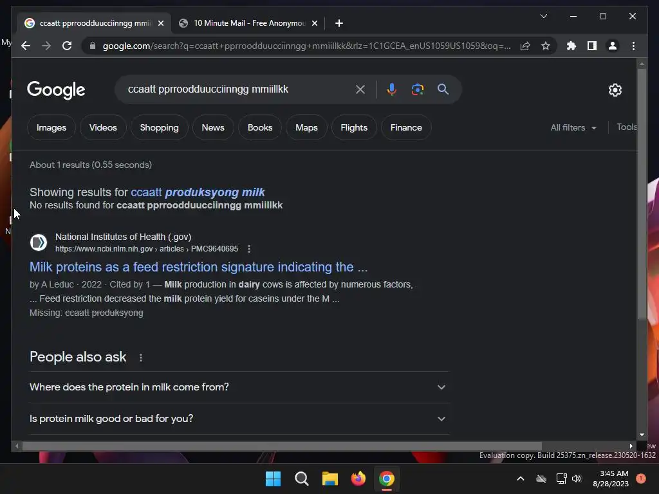Filter results by Flights
The image size is (659, 494).
click(x=354, y=128)
